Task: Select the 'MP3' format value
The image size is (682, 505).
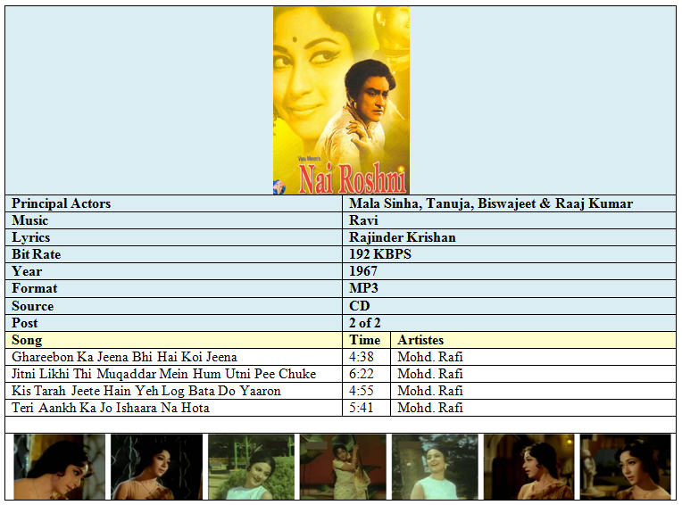Action: pyautogui.click(x=363, y=288)
